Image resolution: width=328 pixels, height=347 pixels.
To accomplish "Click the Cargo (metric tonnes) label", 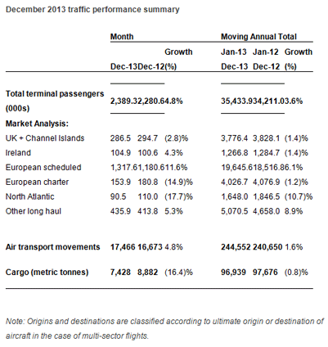I will 47,272.
